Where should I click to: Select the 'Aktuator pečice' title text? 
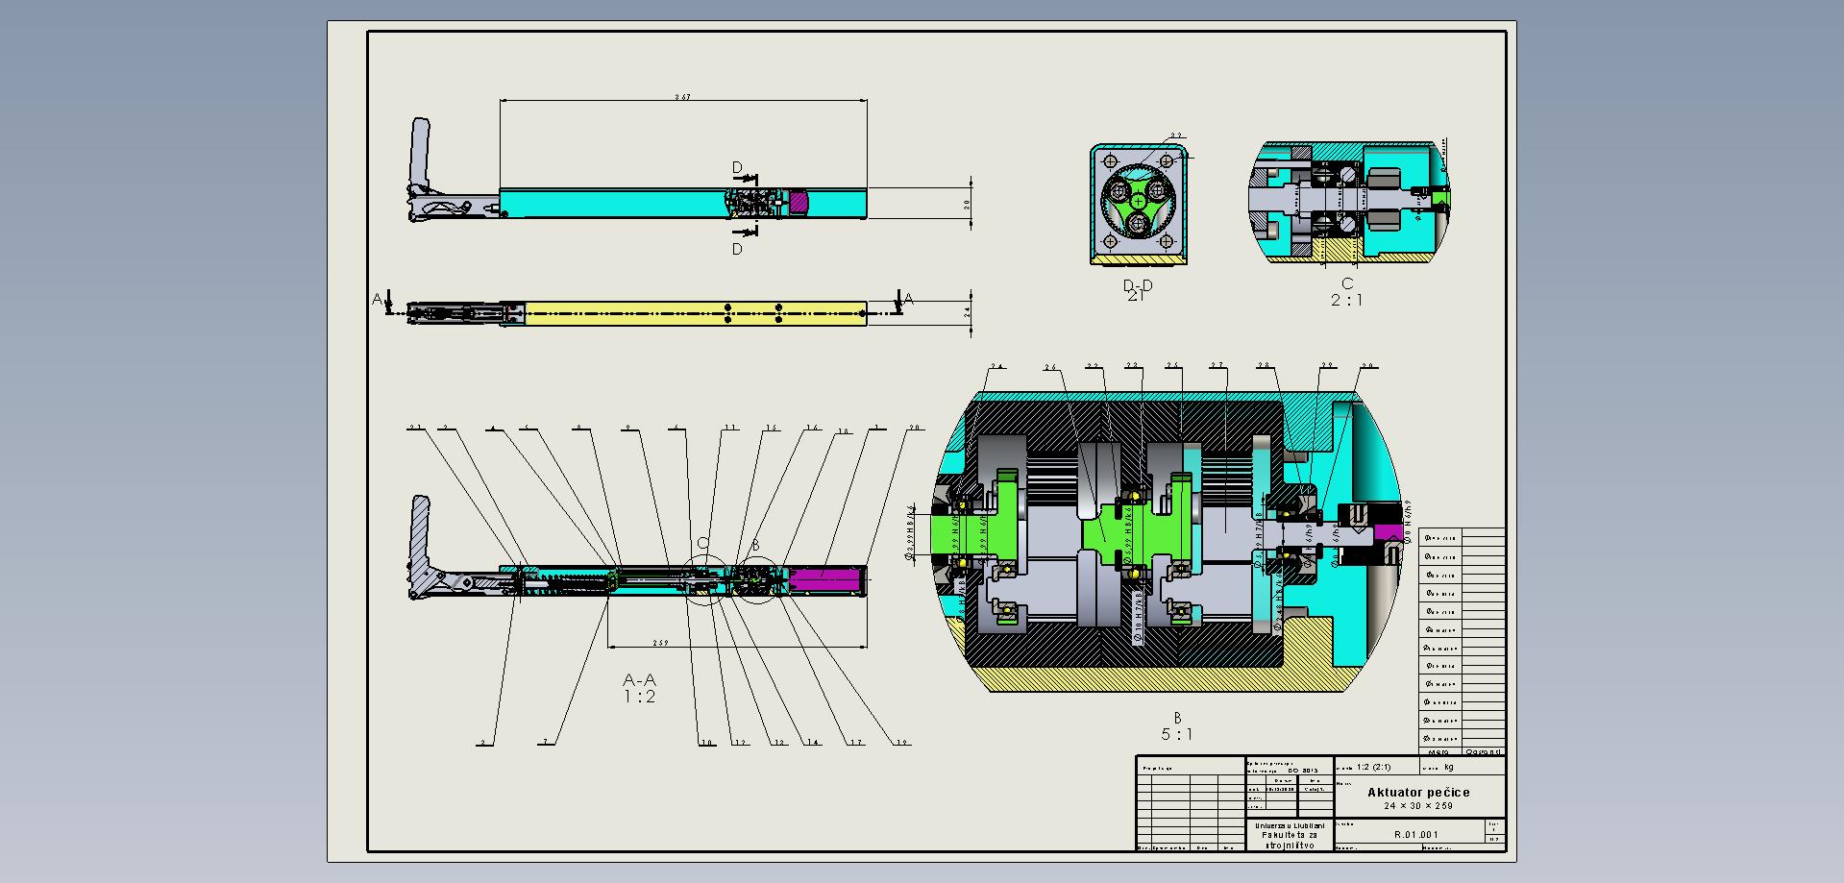(1418, 792)
